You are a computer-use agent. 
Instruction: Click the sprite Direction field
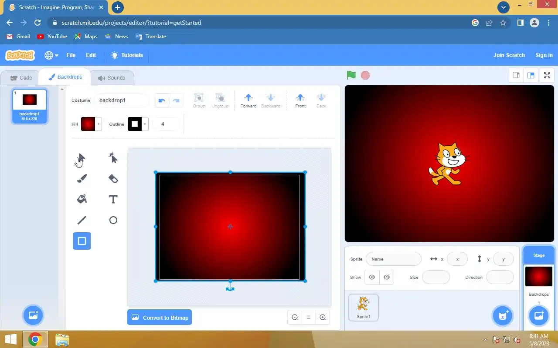pyautogui.click(x=500, y=277)
